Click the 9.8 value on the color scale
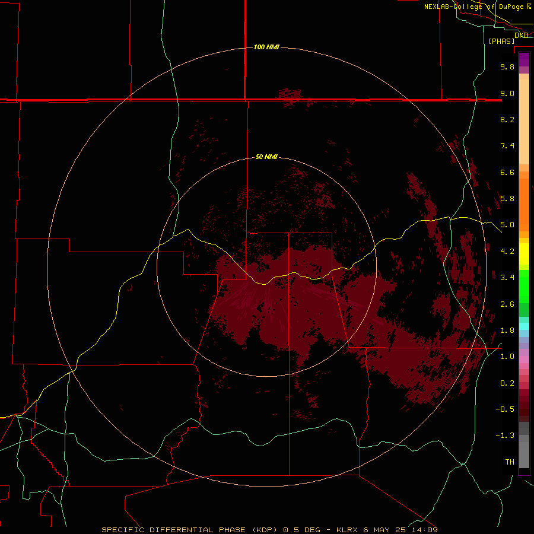Screen dimensions: 534x534 point(507,66)
